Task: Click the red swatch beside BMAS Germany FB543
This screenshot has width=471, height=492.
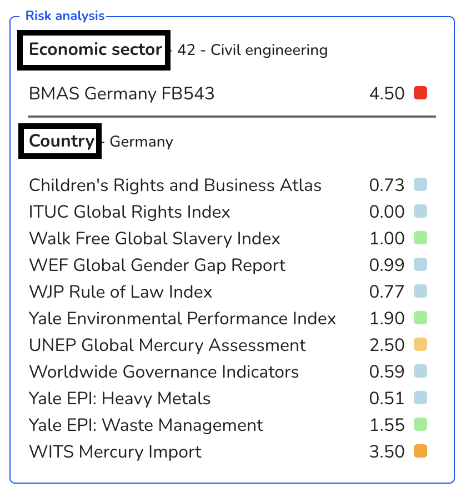Action: tap(420, 93)
